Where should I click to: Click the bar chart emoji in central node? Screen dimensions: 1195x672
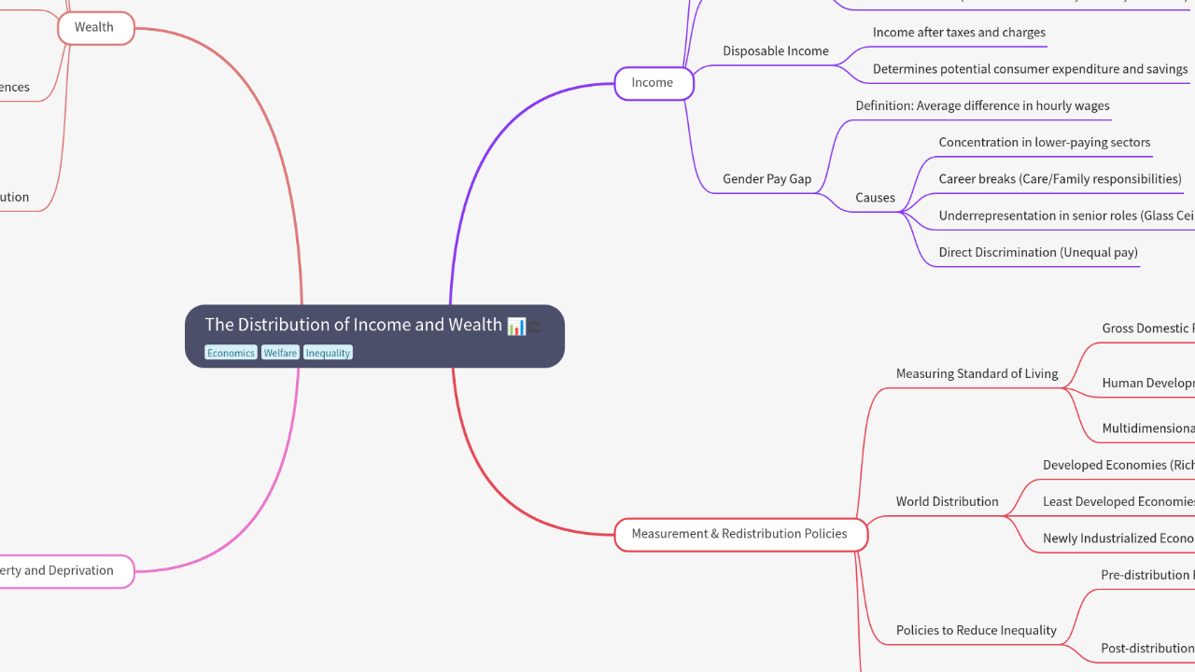pyautogui.click(x=516, y=326)
